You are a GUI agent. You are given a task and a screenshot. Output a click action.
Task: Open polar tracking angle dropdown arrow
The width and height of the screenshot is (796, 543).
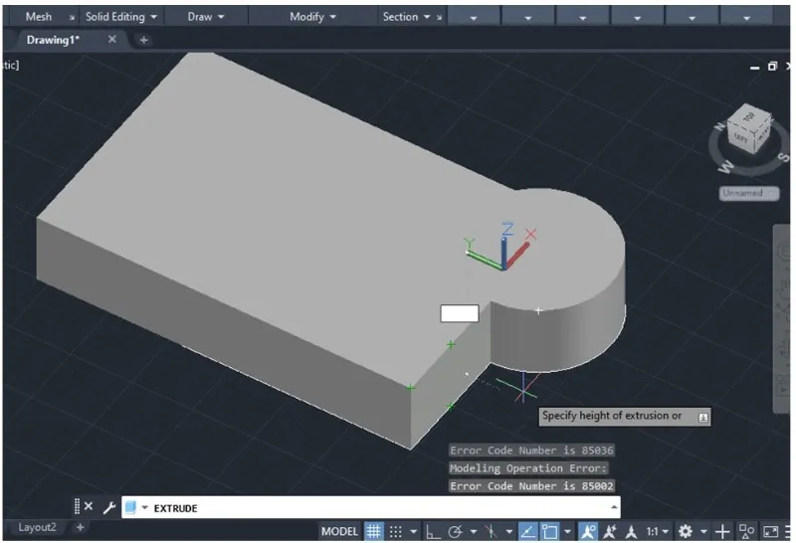point(474,531)
